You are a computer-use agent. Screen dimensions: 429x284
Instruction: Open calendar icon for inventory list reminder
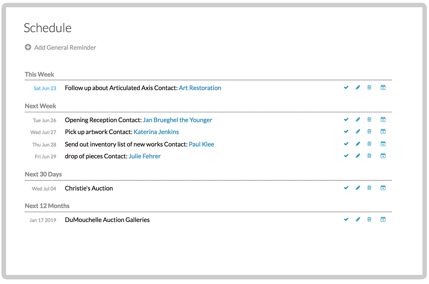[383, 143]
